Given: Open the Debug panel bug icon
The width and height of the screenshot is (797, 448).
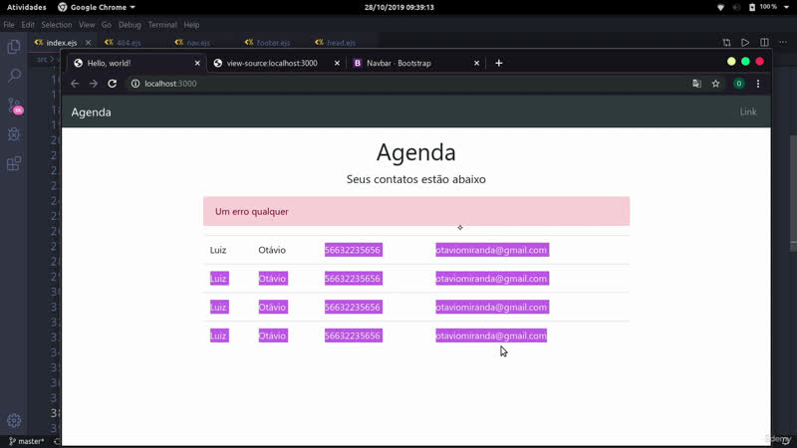Looking at the screenshot, I should point(14,134).
